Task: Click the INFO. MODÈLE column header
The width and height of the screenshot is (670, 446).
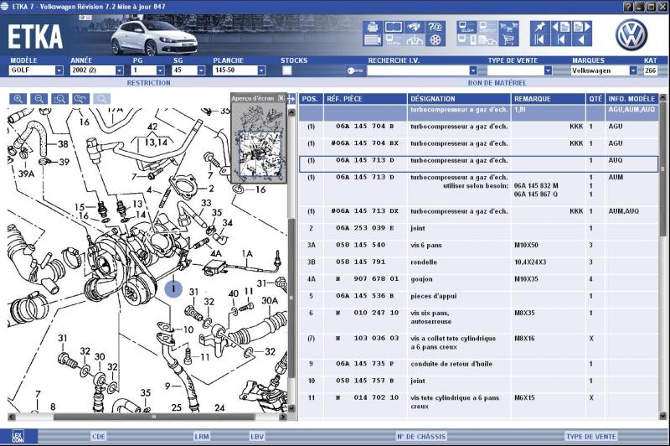Action: [x=631, y=99]
